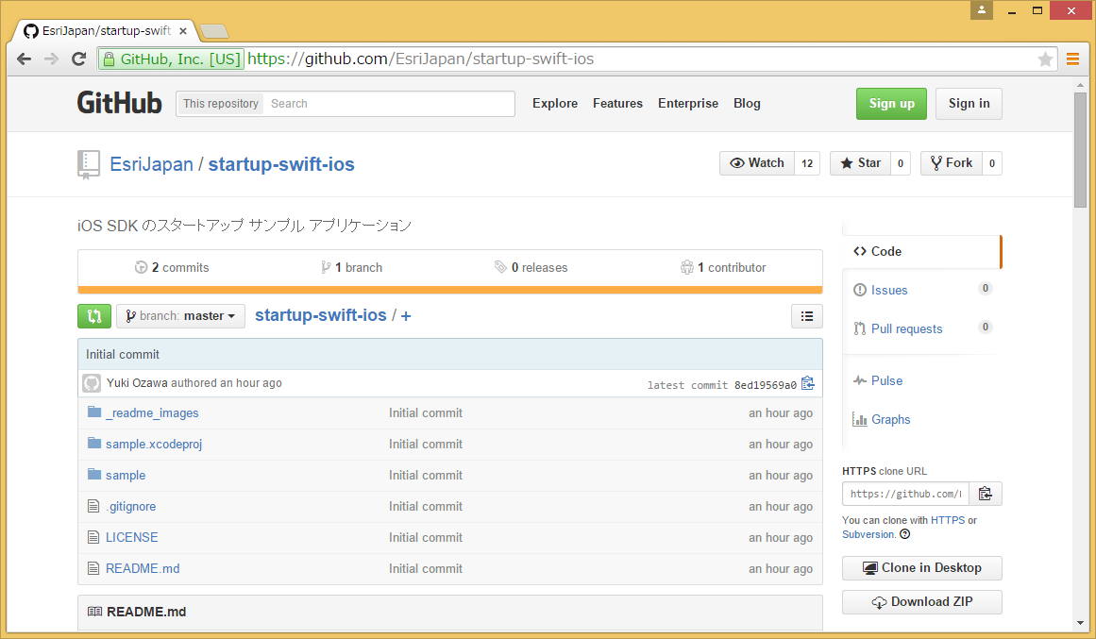Open the file list jump icon
Viewport: 1096px width, 639px height.
tap(806, 316)
